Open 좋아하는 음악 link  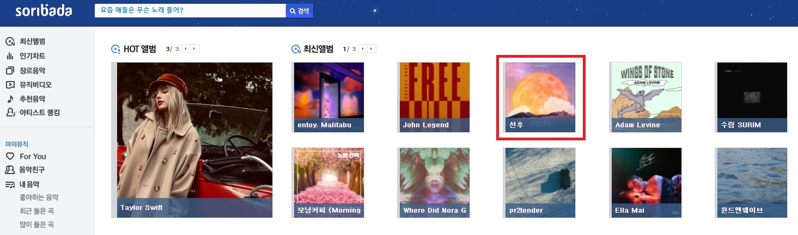(x=38, y=197)
